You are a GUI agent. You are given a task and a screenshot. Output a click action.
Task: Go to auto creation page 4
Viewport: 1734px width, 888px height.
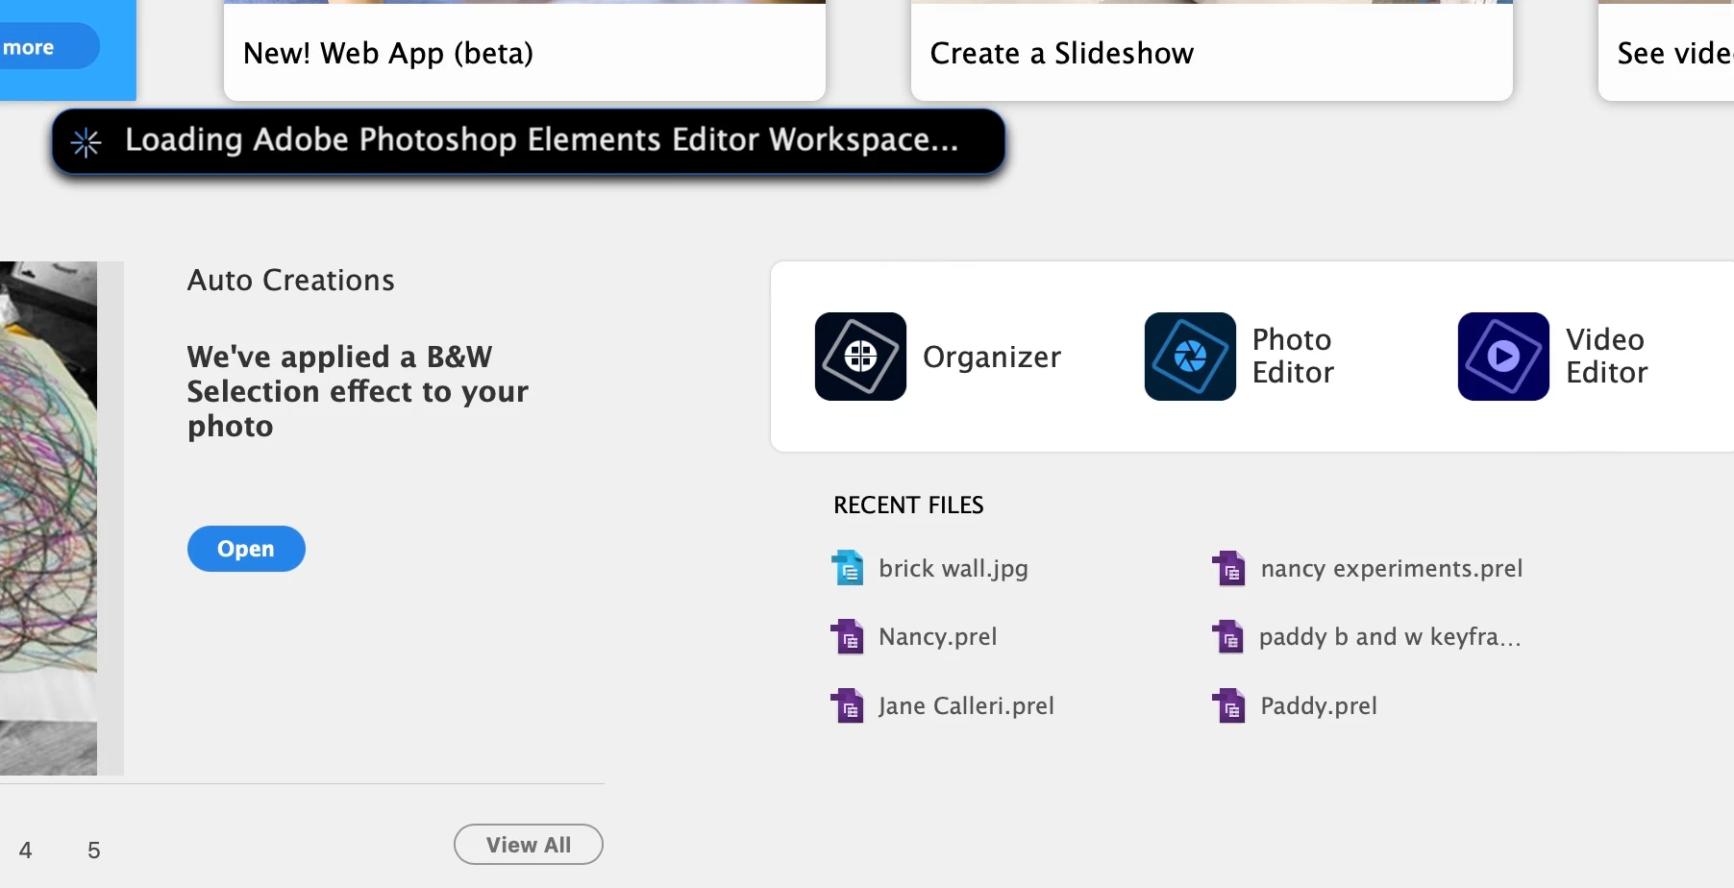[26, 851]
